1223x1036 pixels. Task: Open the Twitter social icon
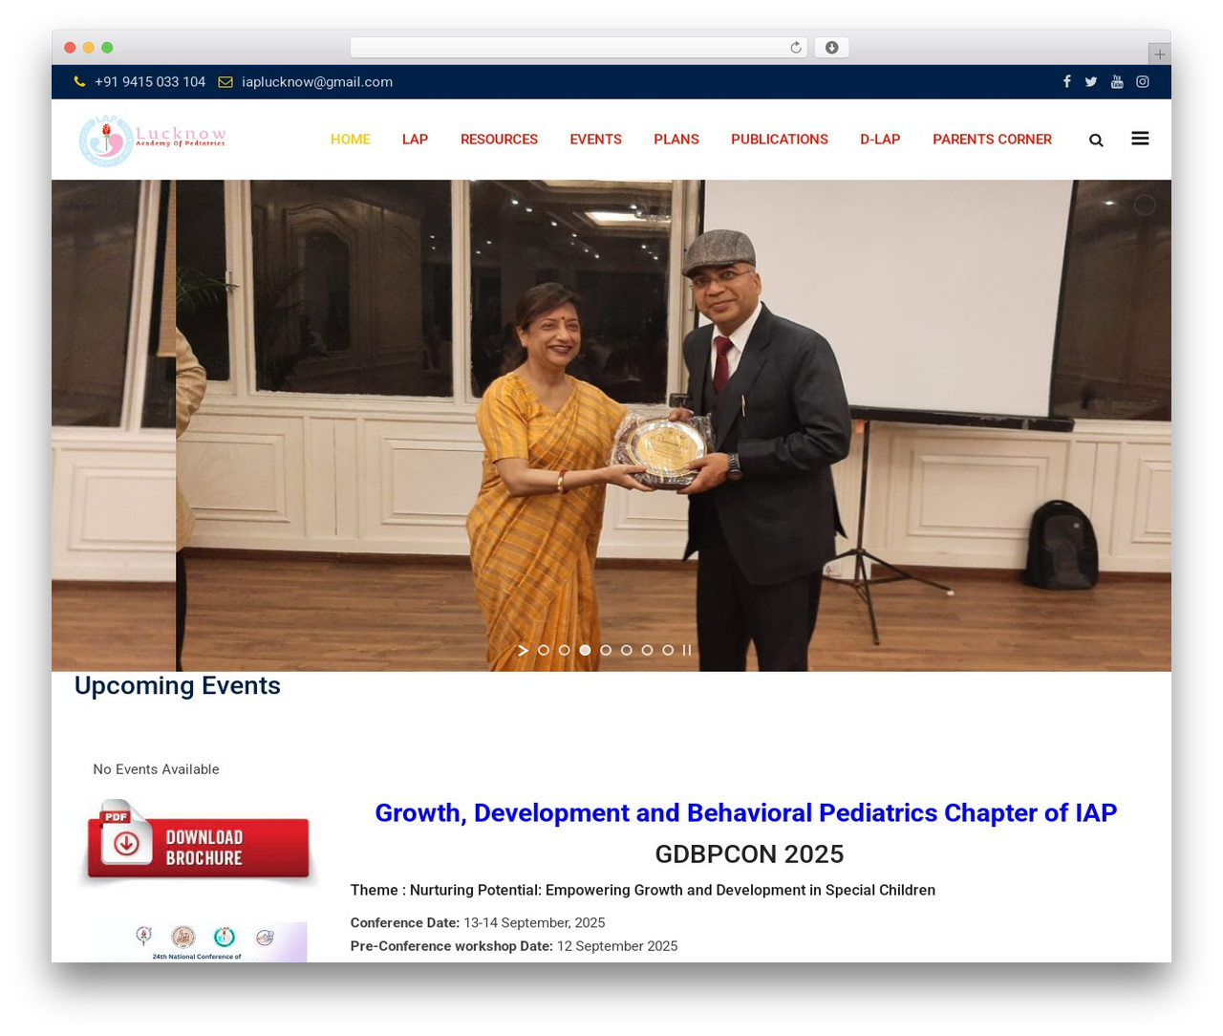[x=1091, y=82]
